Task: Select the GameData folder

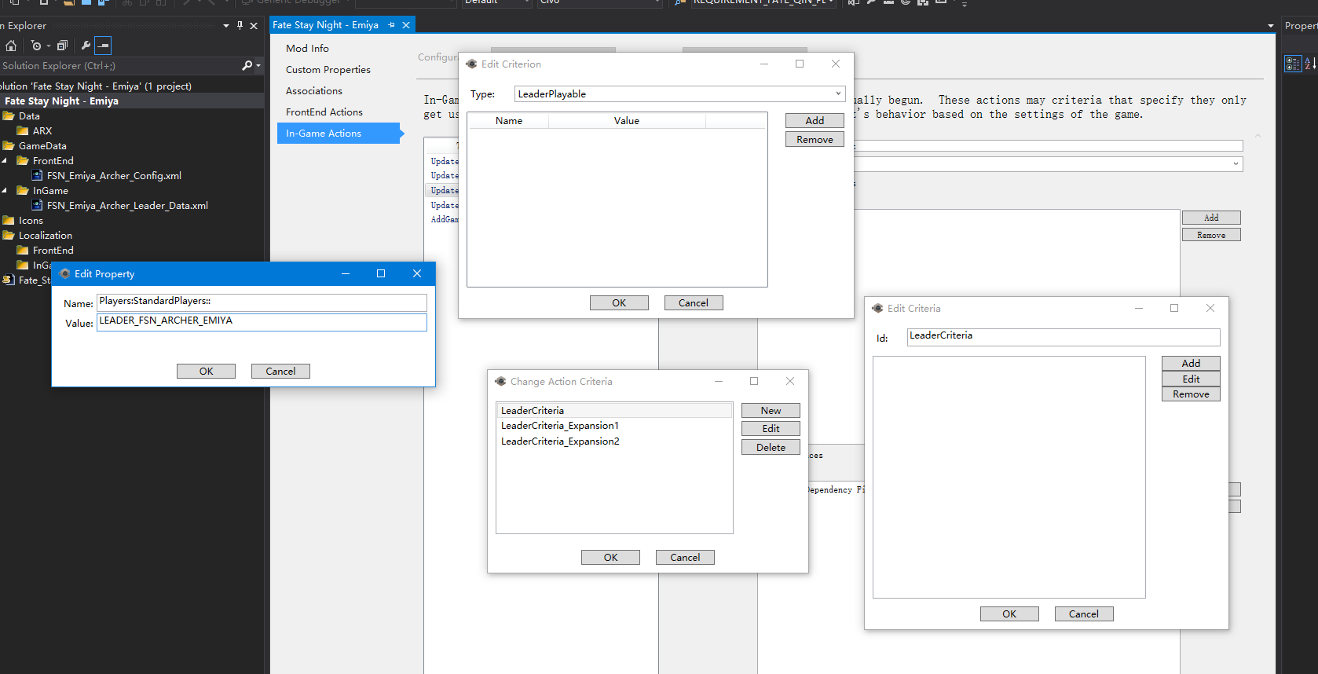Action: [42, 146]
